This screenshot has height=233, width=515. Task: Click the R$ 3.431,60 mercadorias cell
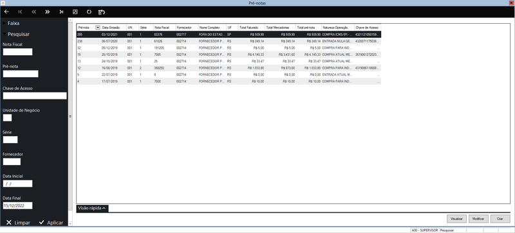pyautogui.click(x=286, y=55)
